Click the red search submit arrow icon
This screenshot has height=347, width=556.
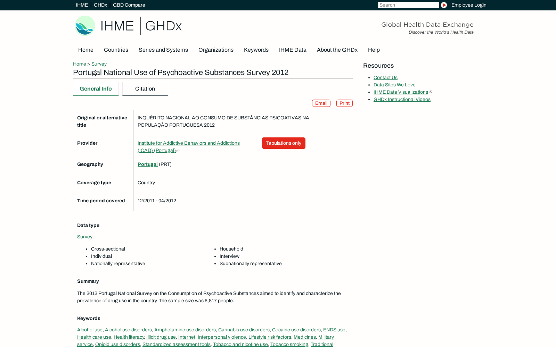444,5
